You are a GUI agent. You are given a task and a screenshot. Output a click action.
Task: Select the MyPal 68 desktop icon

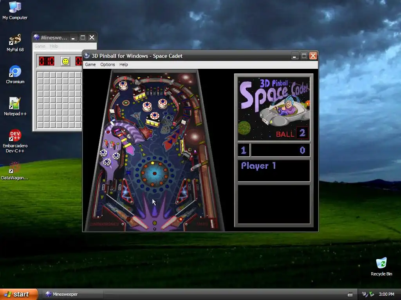15,43
